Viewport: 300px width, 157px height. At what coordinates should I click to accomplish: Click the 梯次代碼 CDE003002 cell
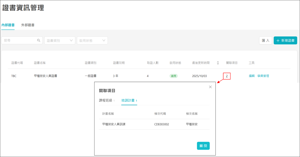pyautogui.click(x=161, y=124)
